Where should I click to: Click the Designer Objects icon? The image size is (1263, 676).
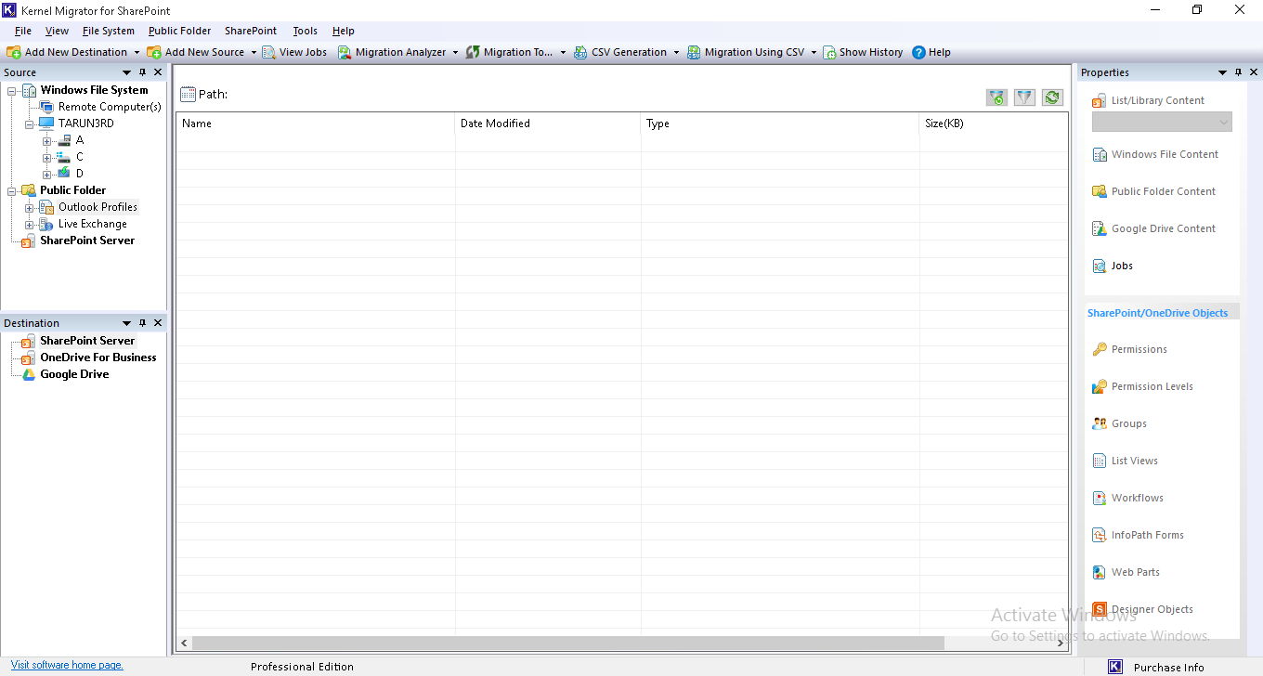point(1100,609)
